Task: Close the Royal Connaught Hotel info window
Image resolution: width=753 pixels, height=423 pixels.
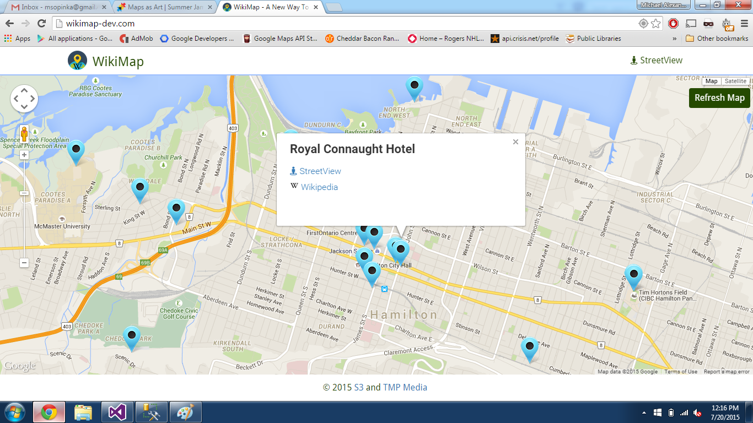Action: [515, 142]
